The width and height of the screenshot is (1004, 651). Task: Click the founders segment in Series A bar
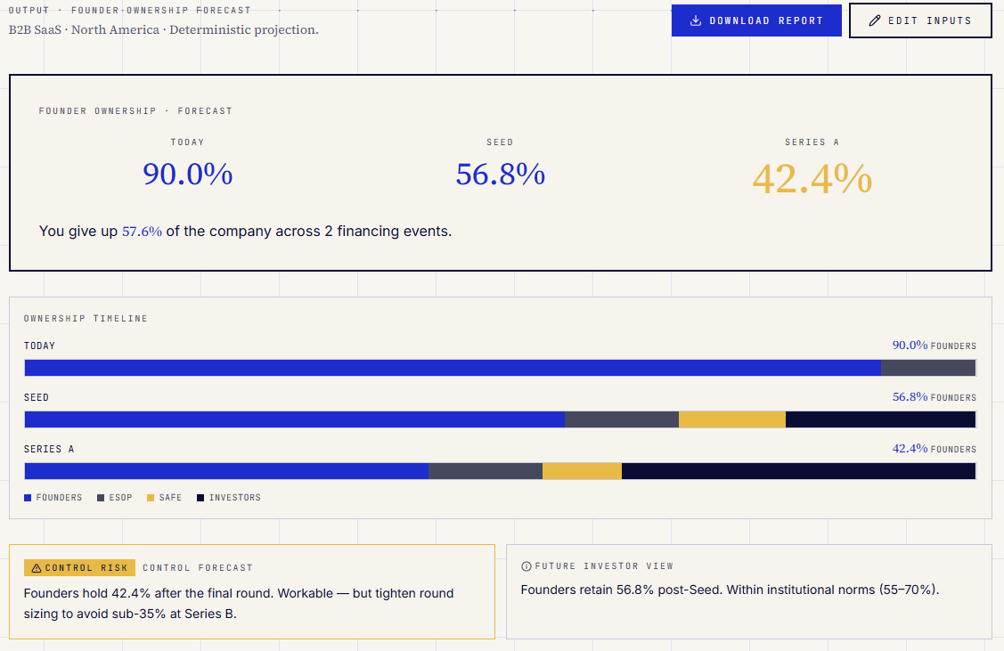click(226, 471)
